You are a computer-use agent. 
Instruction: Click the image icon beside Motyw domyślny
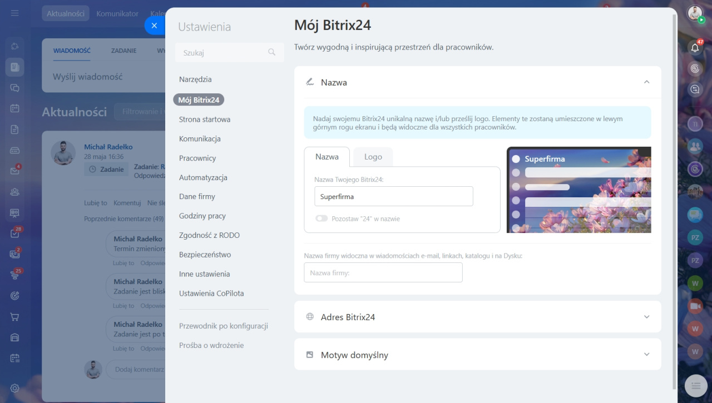310,355
